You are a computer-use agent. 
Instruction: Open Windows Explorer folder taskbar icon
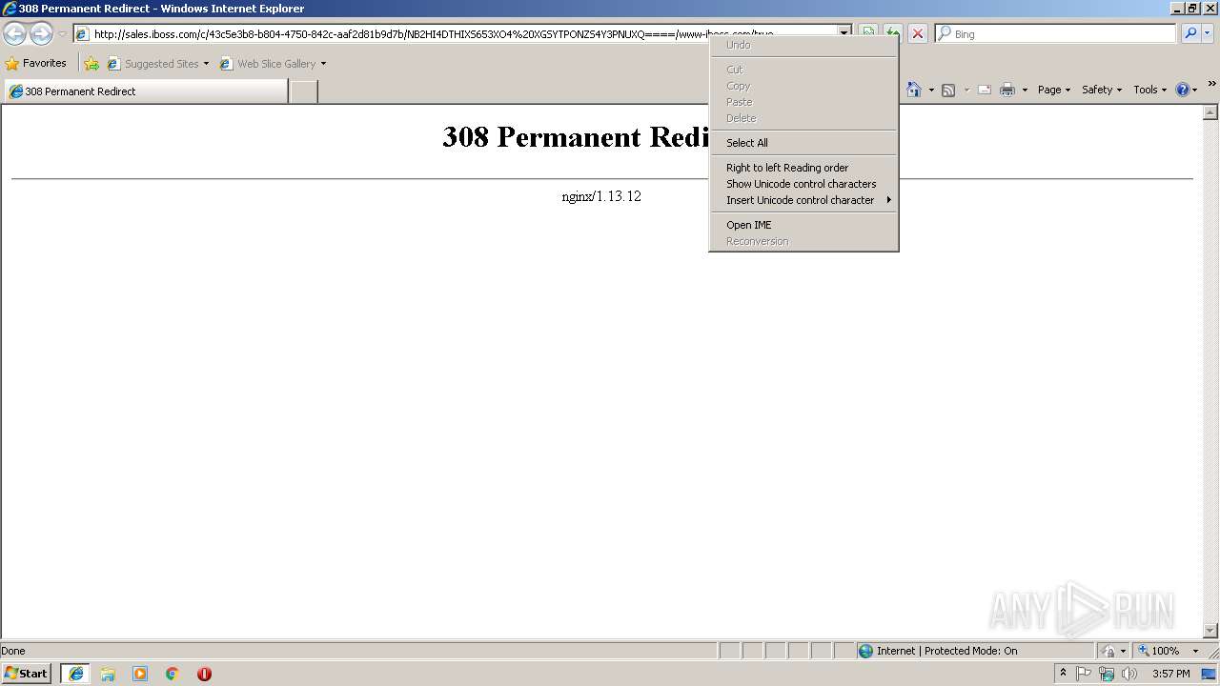(108, 674)
